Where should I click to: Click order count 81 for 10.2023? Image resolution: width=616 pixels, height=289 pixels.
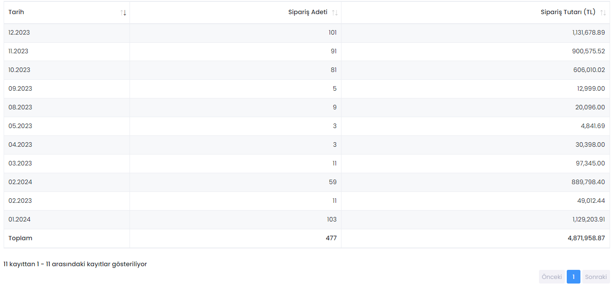[333, 70]
